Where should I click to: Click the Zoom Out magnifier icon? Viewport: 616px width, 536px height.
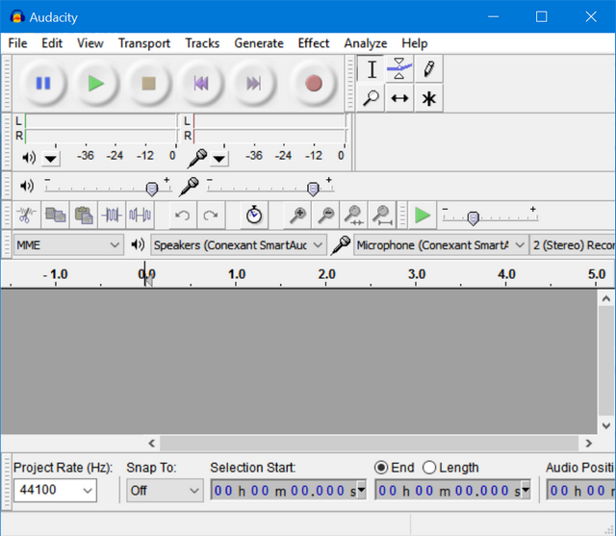325,216
